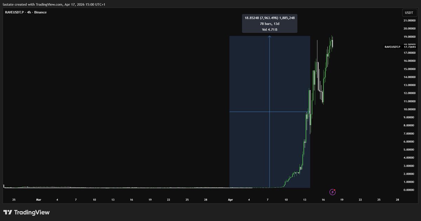Viewport: 421px width, 221px height.
Task: Click the measurement info tooltip box
Action: [x=269, y=24]
